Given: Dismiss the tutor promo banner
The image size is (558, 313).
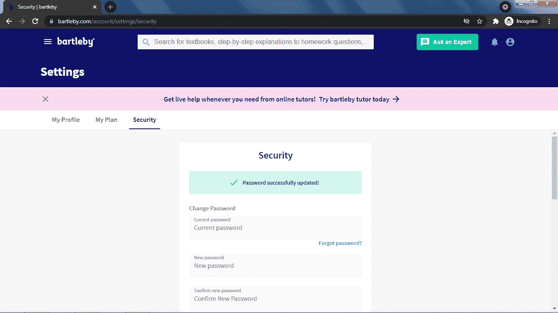Looking at the screenshot, I should (45, 99).
